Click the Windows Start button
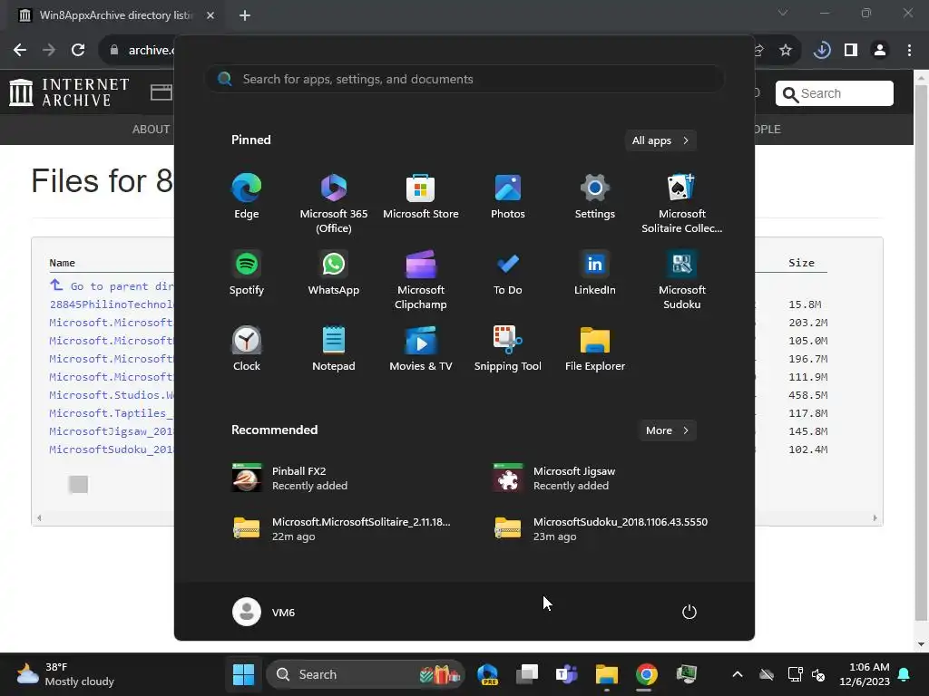 pos(243,674)
